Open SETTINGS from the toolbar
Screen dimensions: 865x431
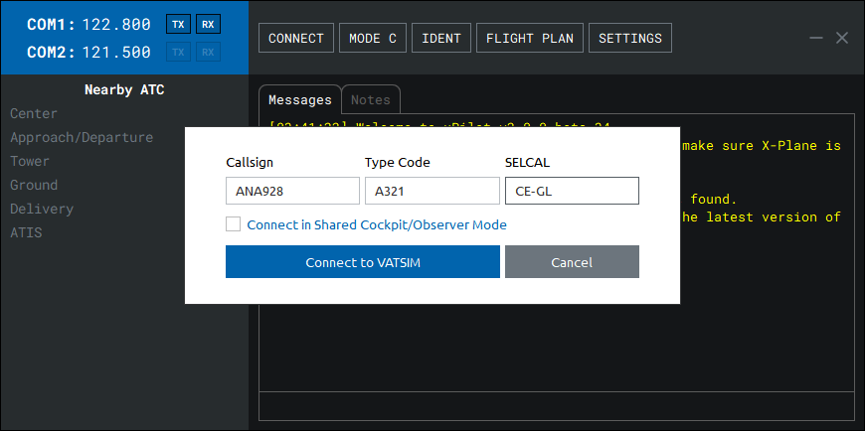coord(630,38)
